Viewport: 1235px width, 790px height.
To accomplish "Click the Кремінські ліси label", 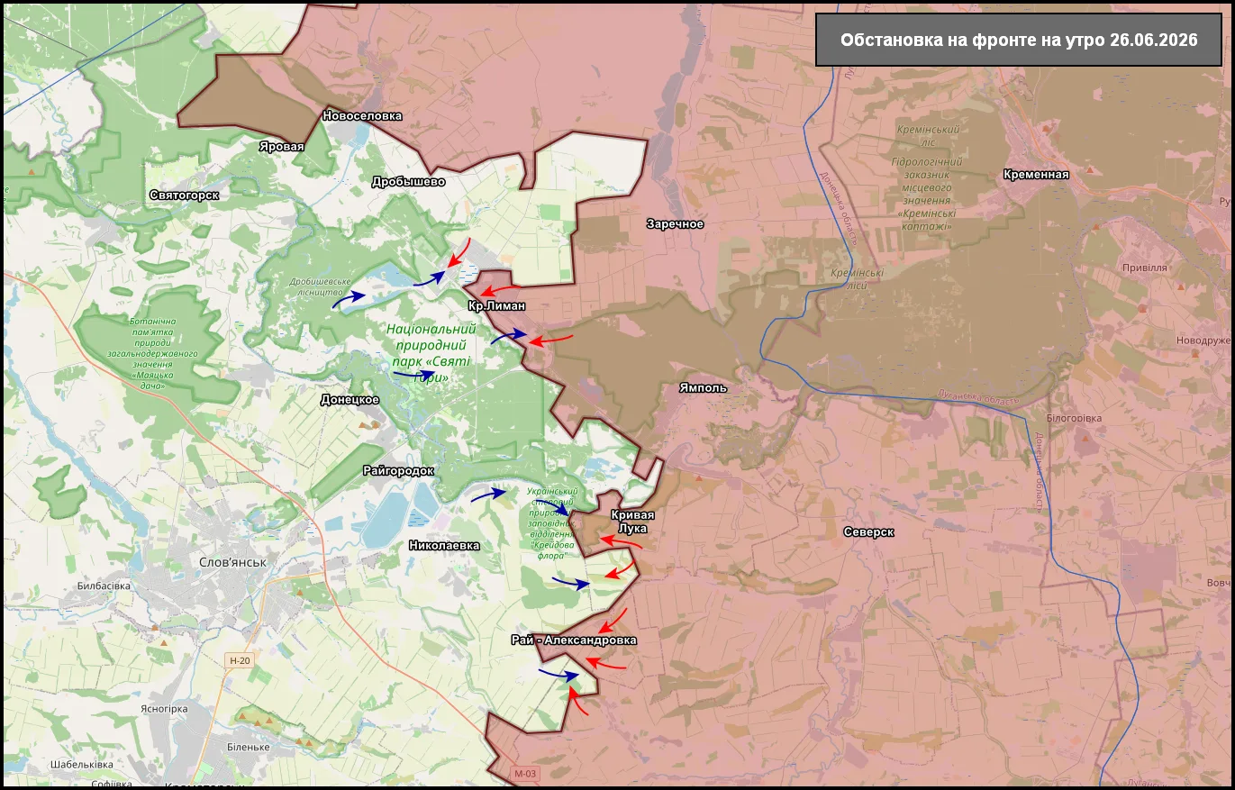I will click(856, 278).
